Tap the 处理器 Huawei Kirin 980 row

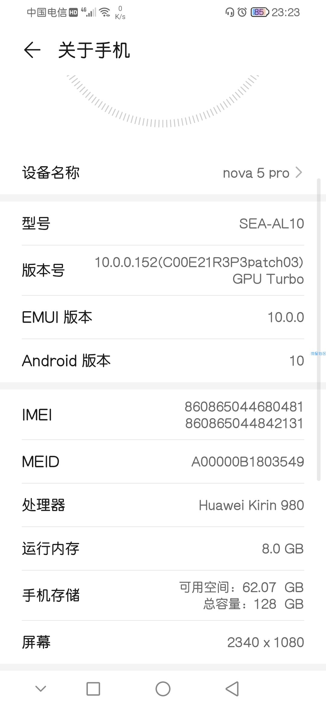[x=163, y=505]
